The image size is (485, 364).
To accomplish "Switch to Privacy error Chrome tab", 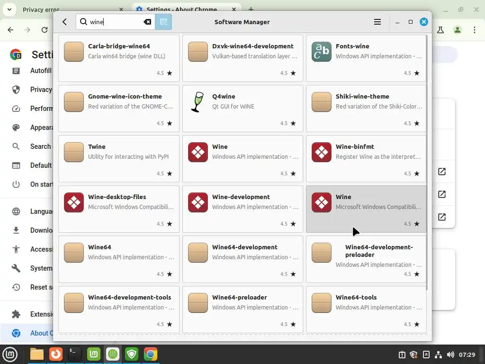I will click(41, 9).
